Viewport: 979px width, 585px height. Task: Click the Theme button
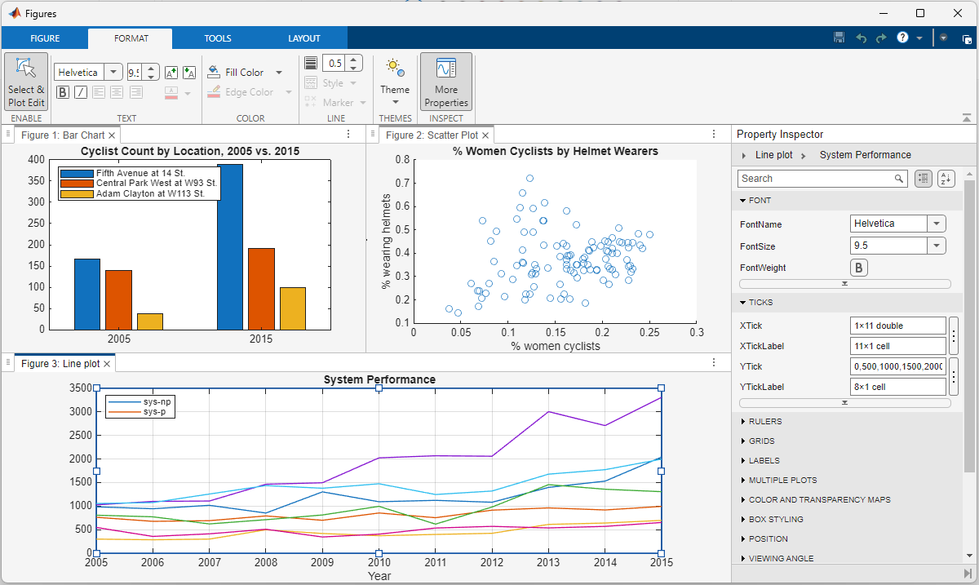(x=395, y=82)
